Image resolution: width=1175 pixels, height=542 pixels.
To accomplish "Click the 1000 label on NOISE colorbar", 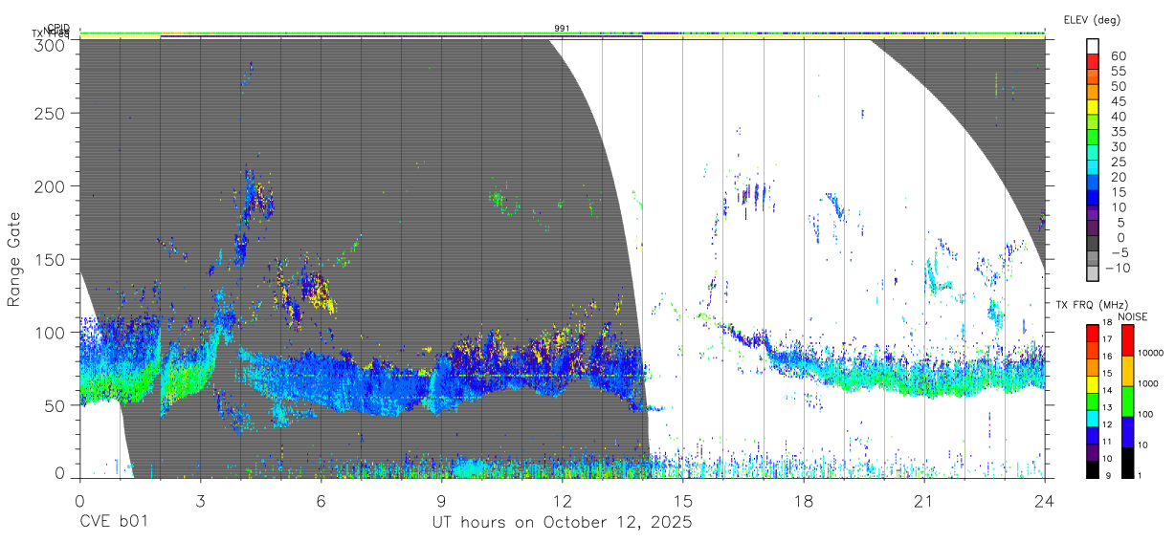I will (x=1150, y=383).
